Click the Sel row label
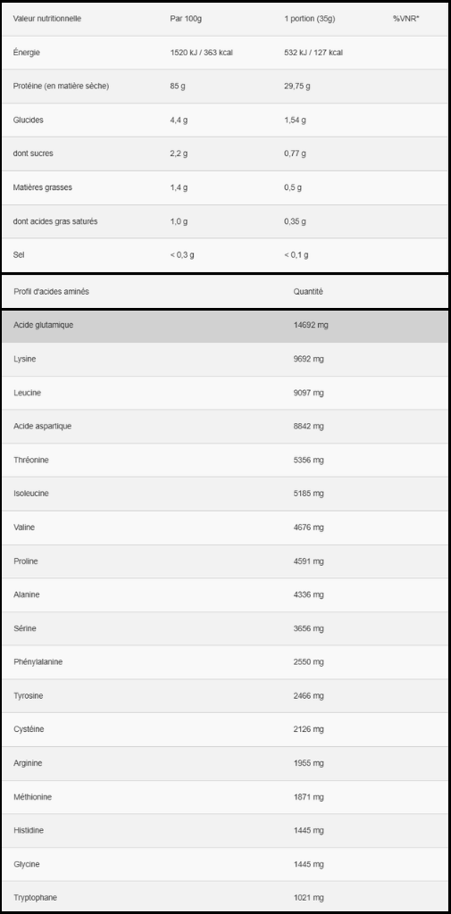The image size is (451, 914). [x=19, y=255]
